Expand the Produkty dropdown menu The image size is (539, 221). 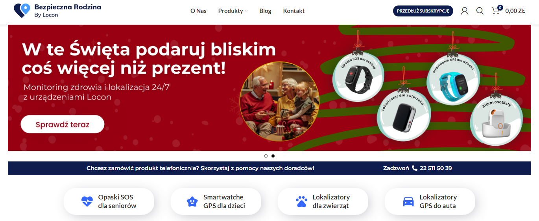pyautogui.click(x=233, y=11)
